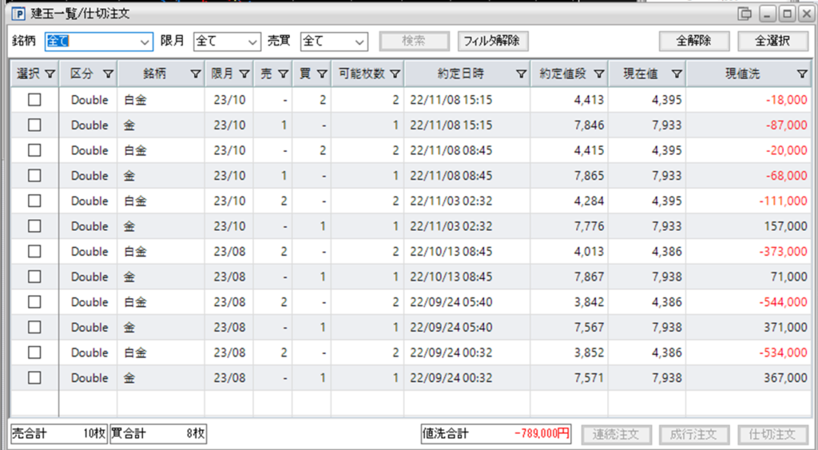Viewport: 818px width, 450px height.
Task: Click the 成行注文 button
Action: click(694, 434)
